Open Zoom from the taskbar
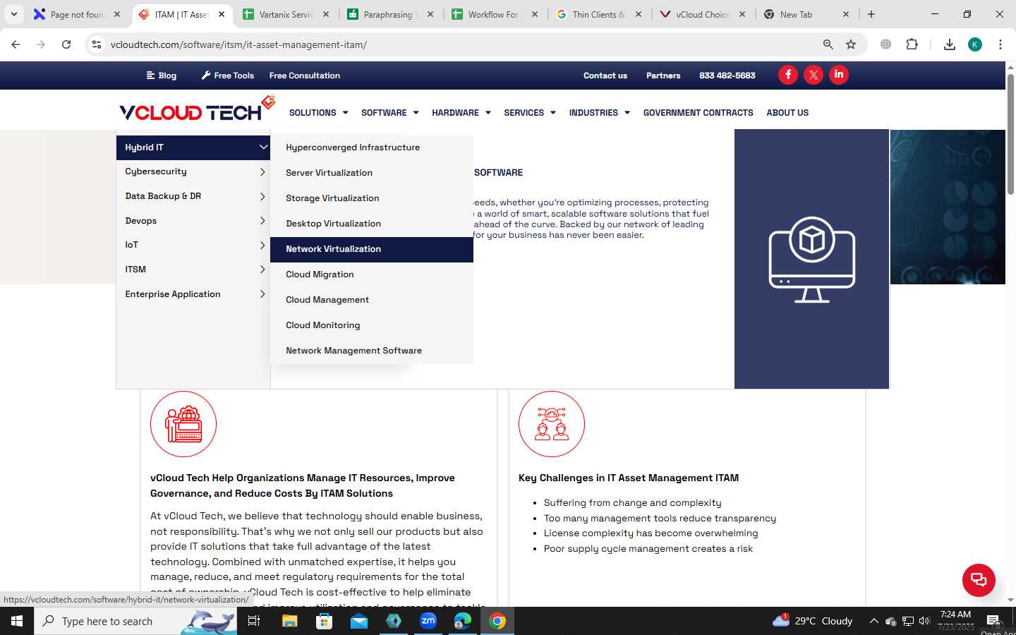1016x635 pixels. pyautogui.click(x=428, y=621)
